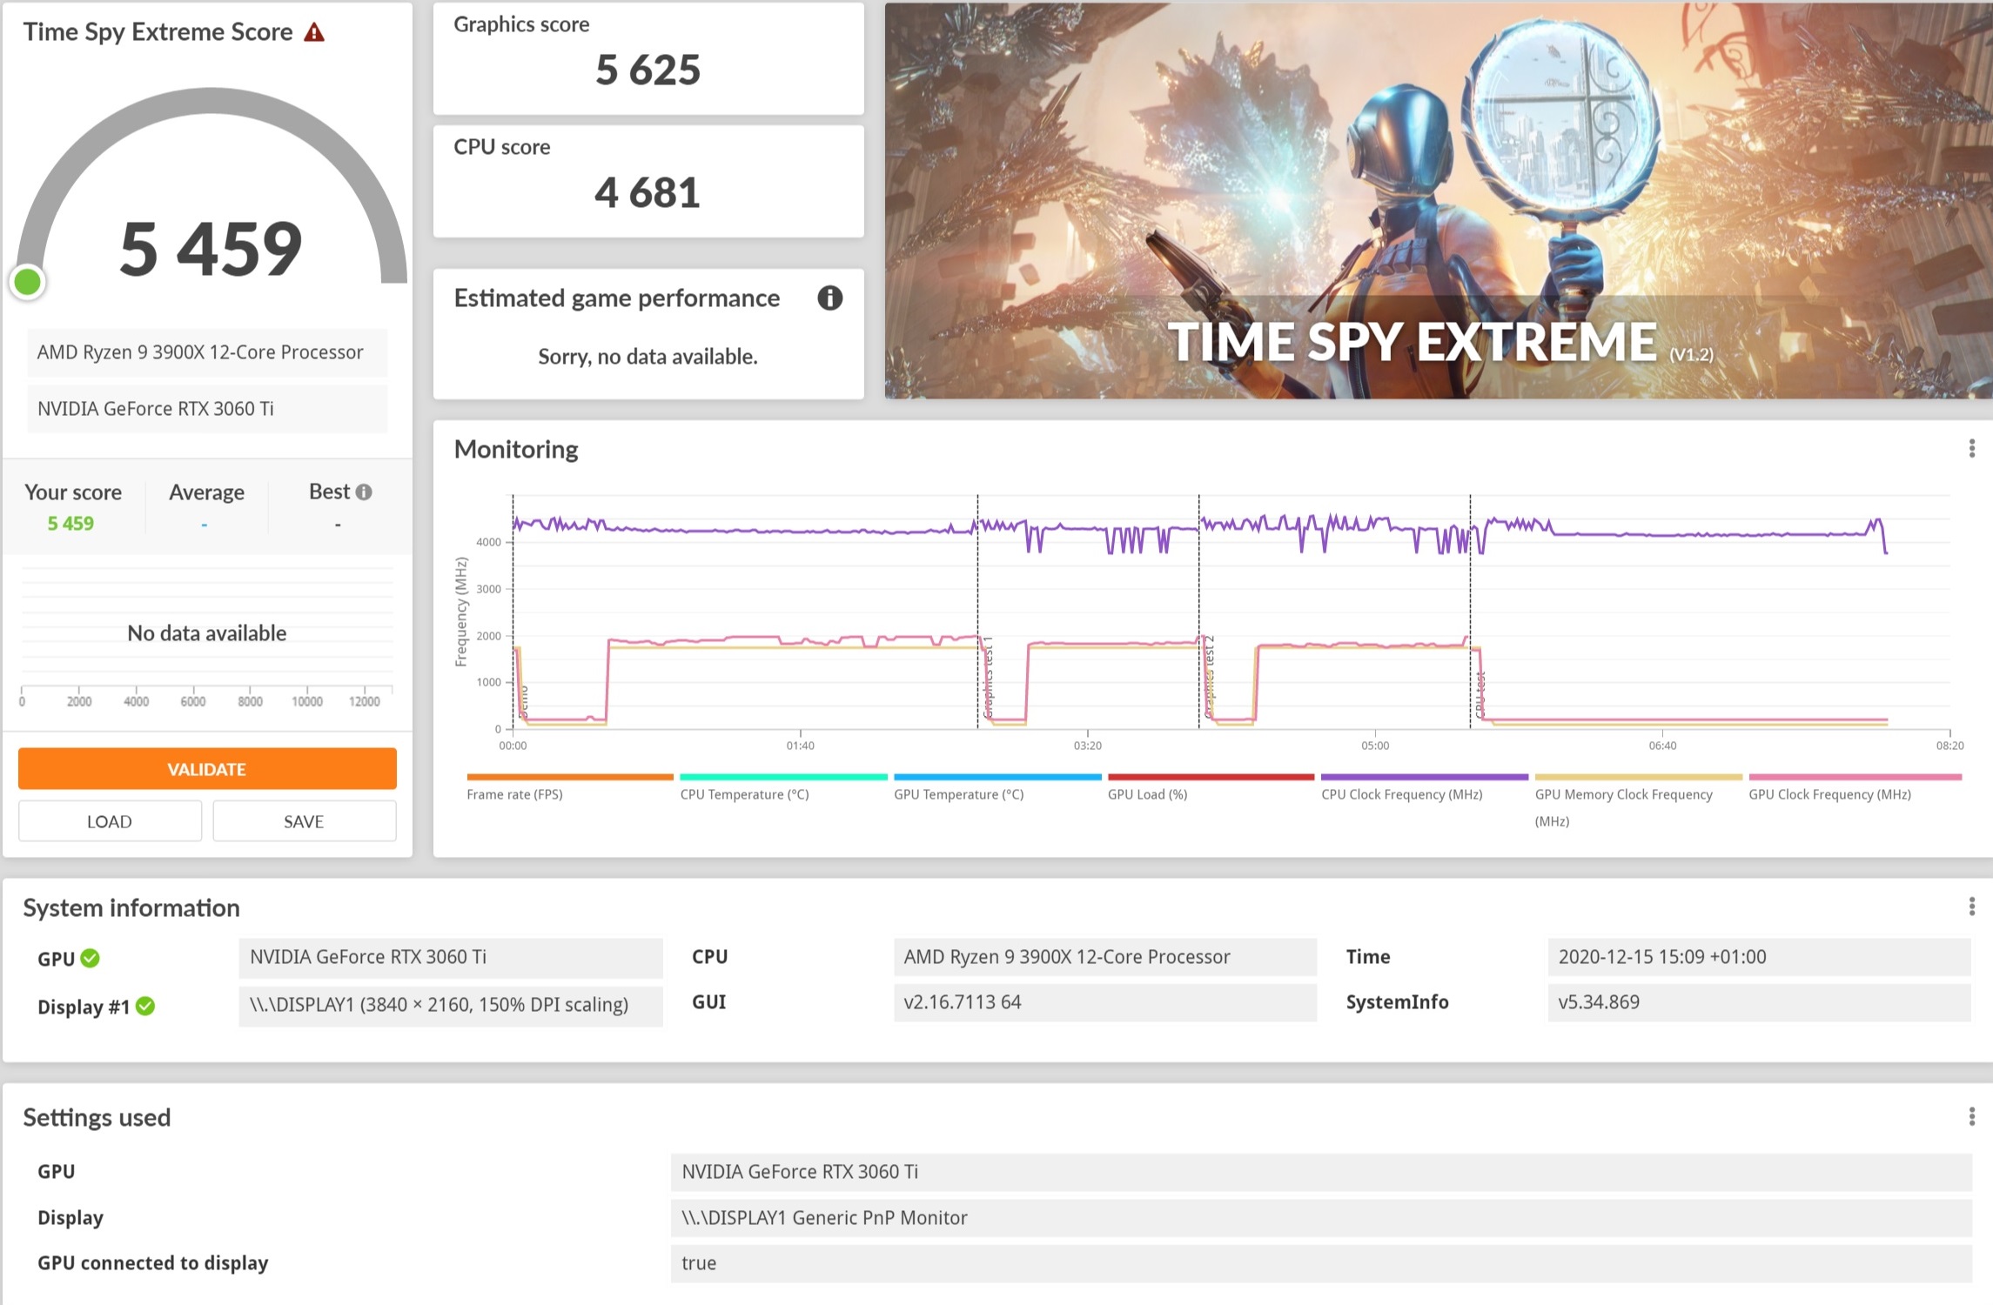Click the Settings used GPU value field
This screenshot has width=1993, height=1305.
(x=1321, y=1172)
